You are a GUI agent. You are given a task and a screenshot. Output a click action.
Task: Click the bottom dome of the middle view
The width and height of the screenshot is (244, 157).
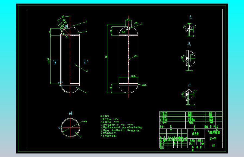(x=128, y=88)
